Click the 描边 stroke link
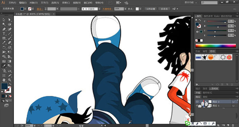Image resolution: width=239 pixels, height=127 pixels. [40, 9]
